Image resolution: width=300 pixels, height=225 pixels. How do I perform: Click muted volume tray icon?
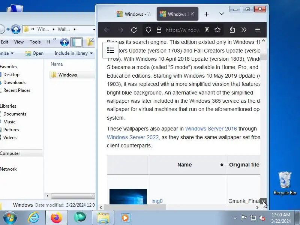(262, 218)
